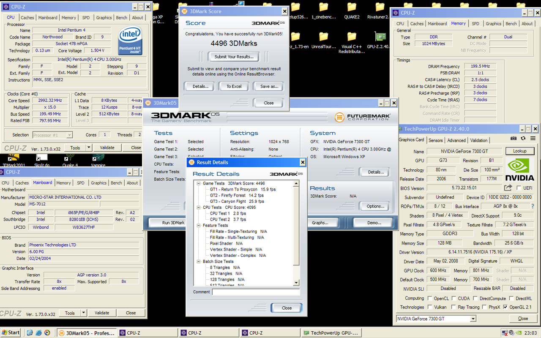Screen dimensions: 541x338
Task: Open the Visual C++ Redistributable folder
Action: (352, 43)
